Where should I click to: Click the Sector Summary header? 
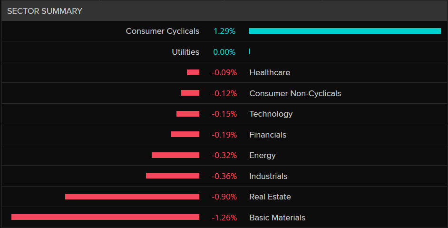[45, 10]
